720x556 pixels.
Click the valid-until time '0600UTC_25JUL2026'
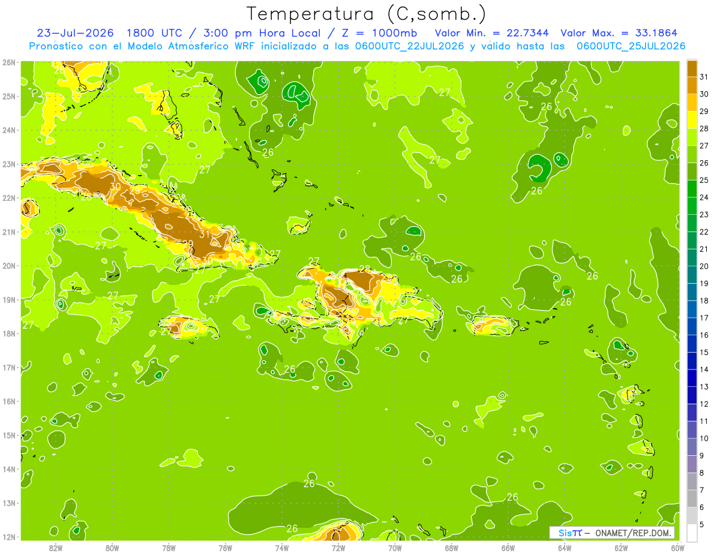pos(631,46)
